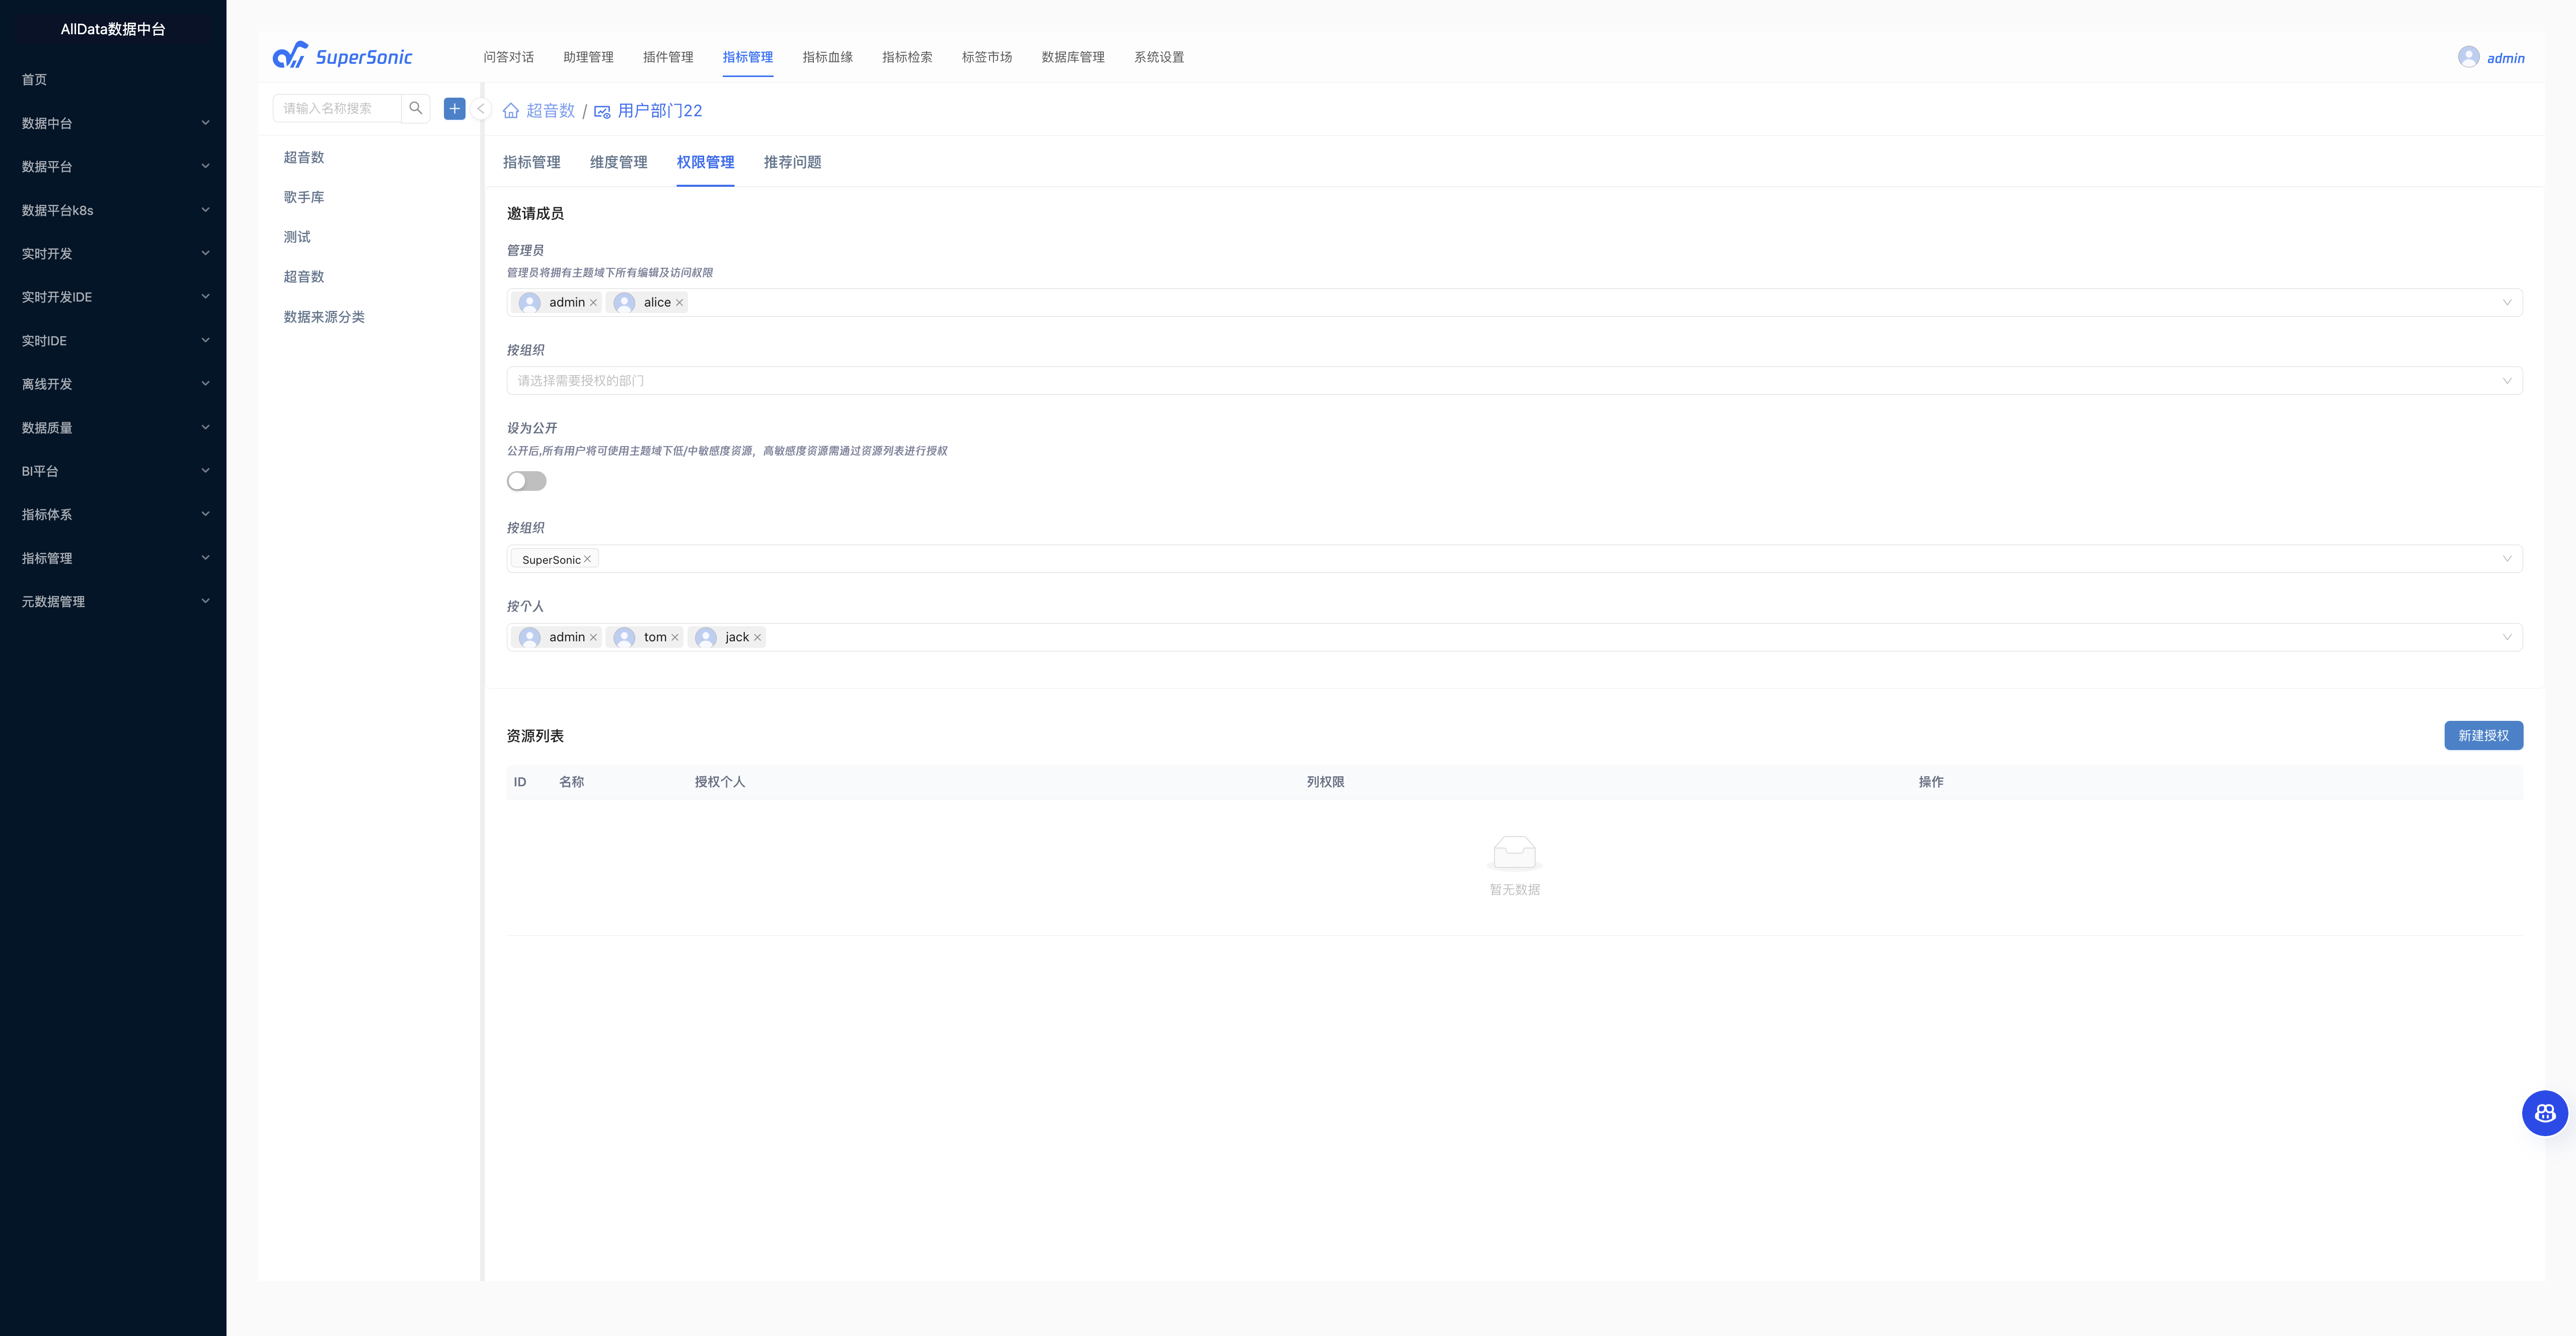Remove SuperSonic organization tag
The image size is (2576, 1336).
click(x=588, y=559)
